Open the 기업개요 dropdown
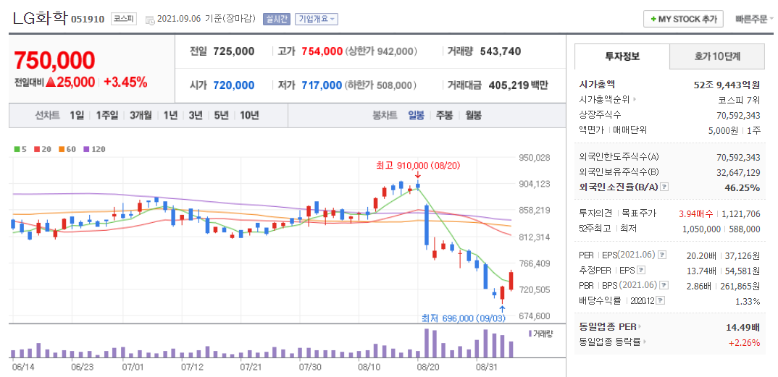The height and width of the screenshot is (377, 778). click(316, 20)
